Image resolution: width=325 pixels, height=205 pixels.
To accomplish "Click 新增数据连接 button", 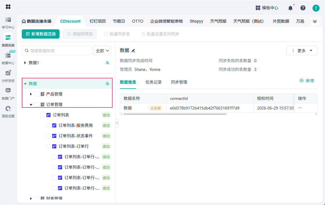I will (41, 34).
